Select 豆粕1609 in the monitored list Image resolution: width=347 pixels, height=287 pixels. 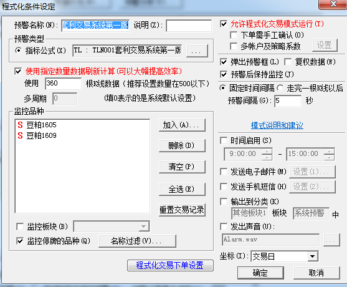pos(41,135)
